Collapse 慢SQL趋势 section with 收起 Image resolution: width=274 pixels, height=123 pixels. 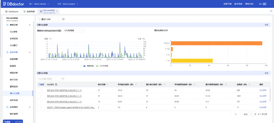pyautogui.click(x=266, y=25)
